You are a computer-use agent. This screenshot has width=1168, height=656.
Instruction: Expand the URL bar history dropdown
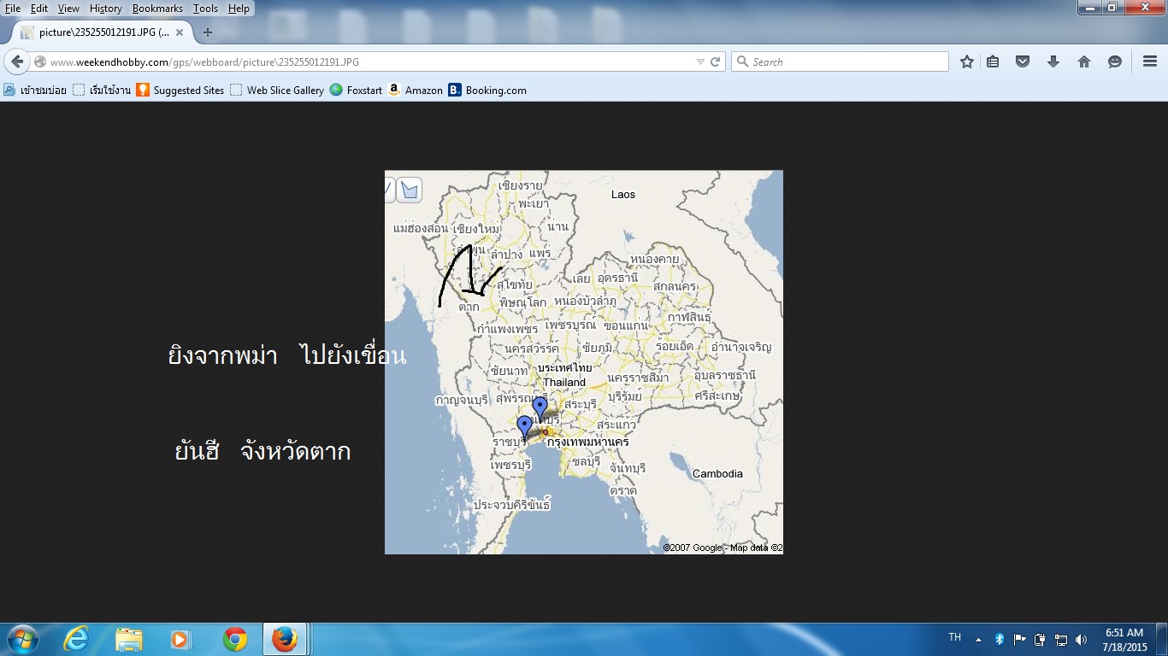click(x=700, y=61)
